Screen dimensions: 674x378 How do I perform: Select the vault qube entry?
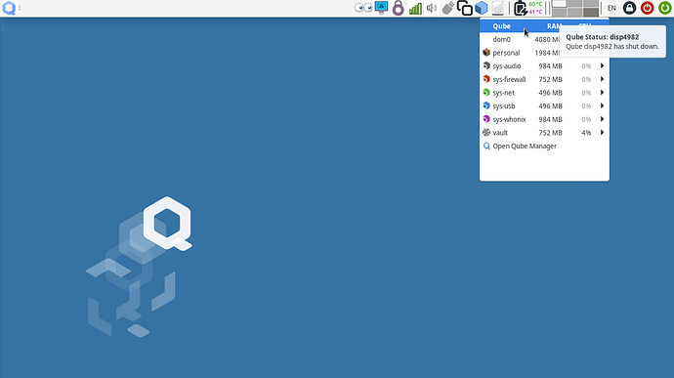(x=544, y=133)
